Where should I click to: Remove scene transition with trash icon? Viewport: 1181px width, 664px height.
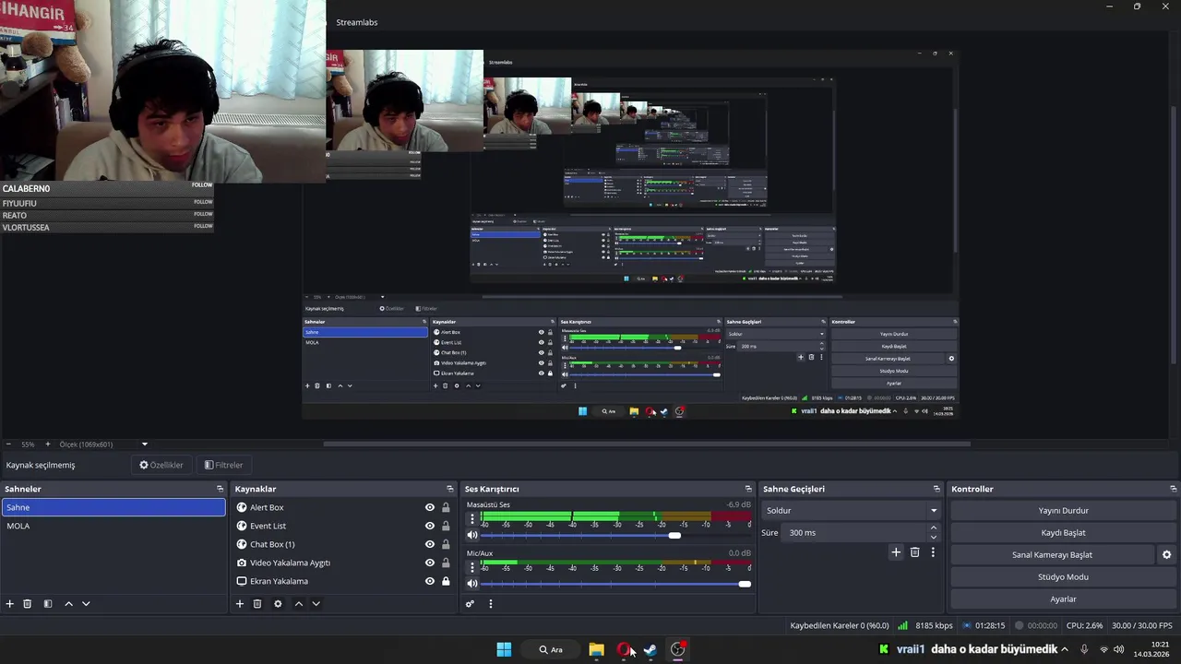pos(915,552)
